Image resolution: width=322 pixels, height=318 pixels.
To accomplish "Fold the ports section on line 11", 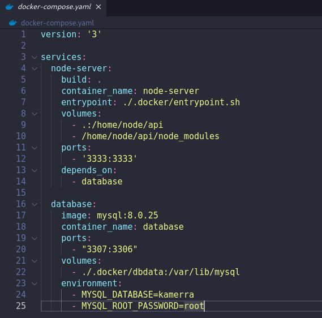I will click(x=35, y=148).
